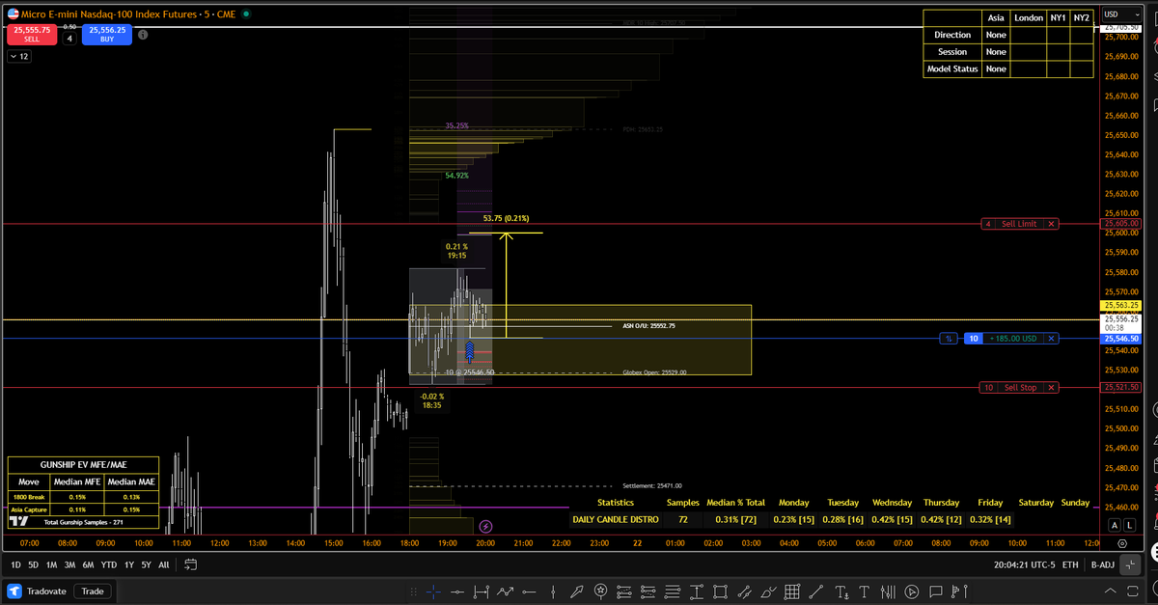The width and height of the screenshot is (1158, 605).
Task: Click the TradingView logo at the chart's bottom left
Action: (18, 521)
